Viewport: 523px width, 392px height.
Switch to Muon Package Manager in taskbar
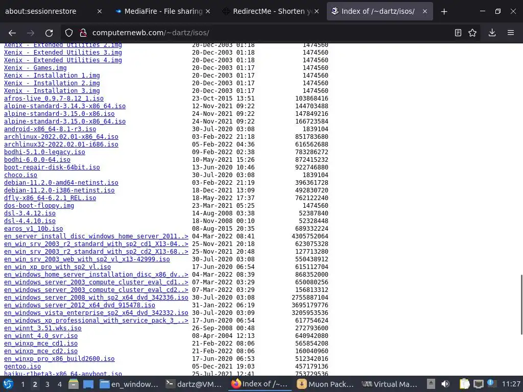pyautogui.click(x=325, y=384)
